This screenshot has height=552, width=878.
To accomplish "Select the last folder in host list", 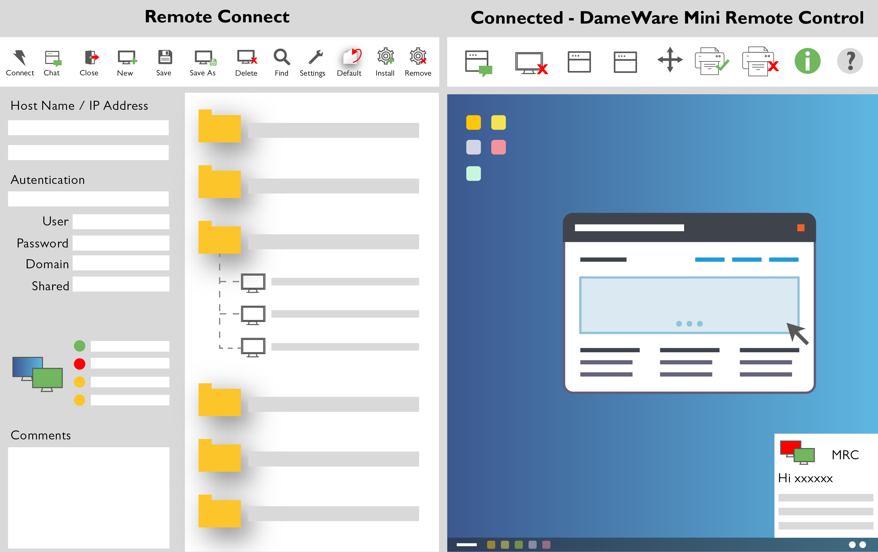I will (220, 511).
